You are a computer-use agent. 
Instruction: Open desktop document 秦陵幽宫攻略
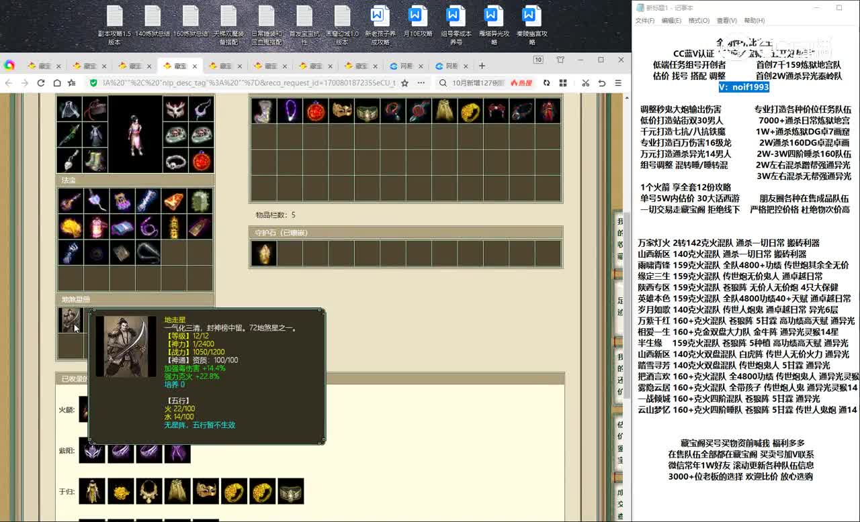coord(531,25)
